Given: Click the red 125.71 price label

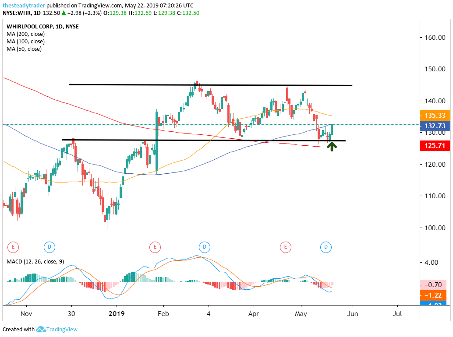Looking at the screenshot, I should point(435,146).
